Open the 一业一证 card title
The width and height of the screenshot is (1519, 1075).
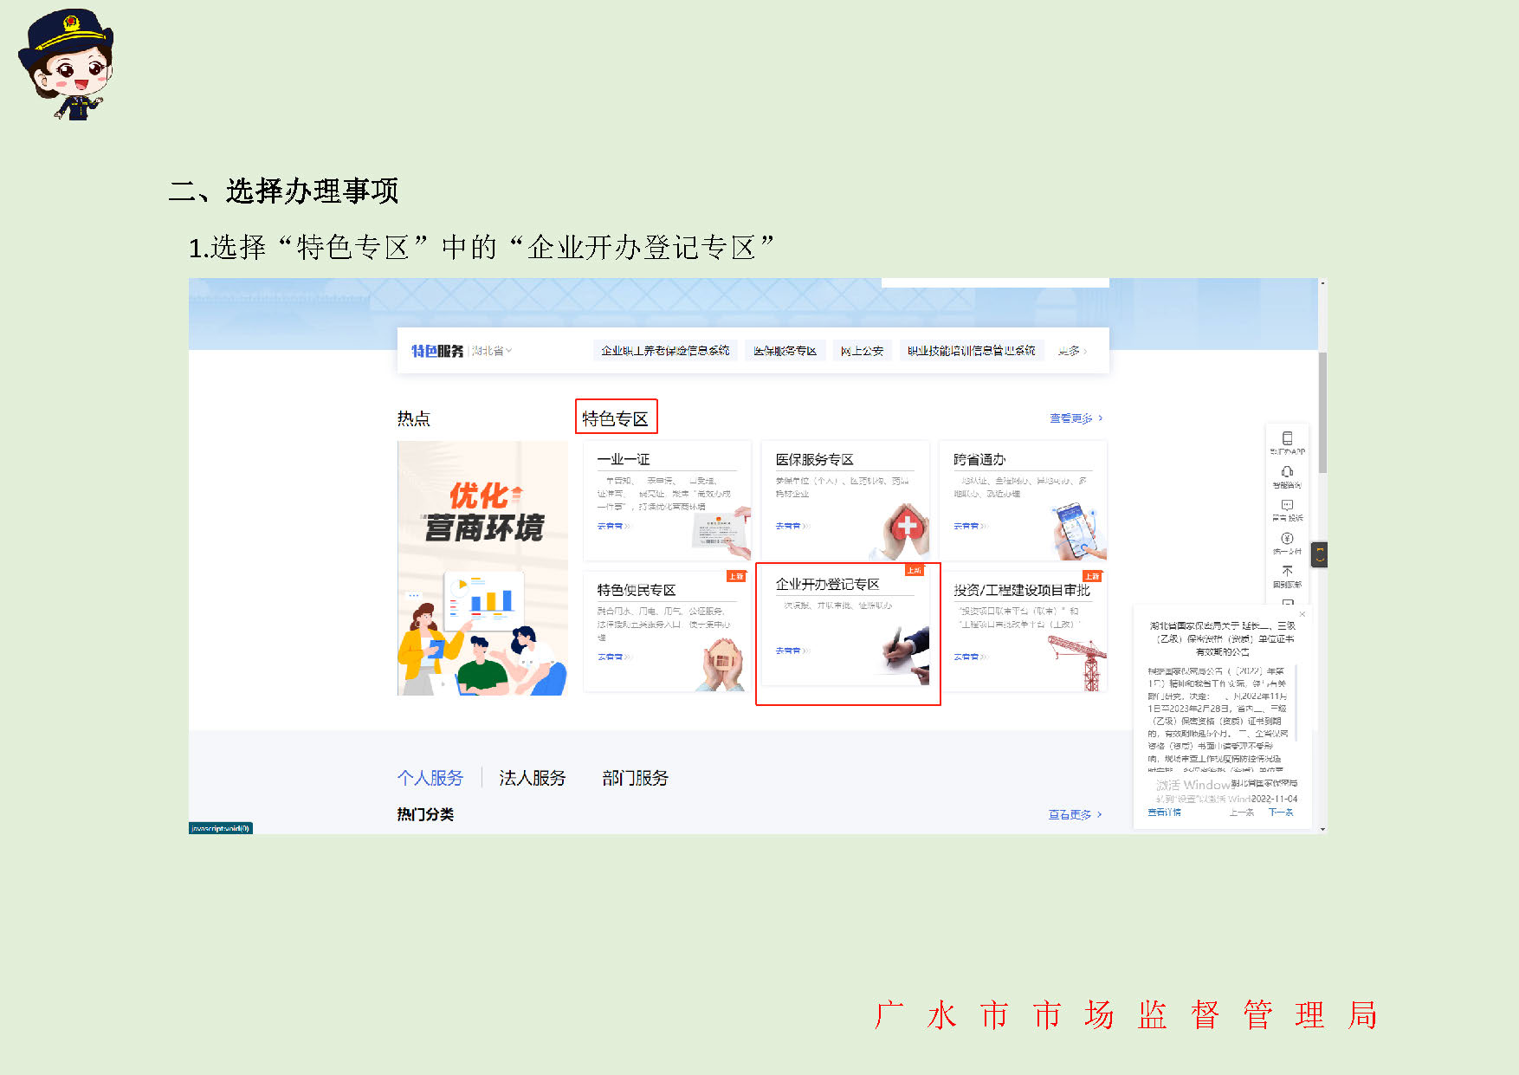click(624, 460)
